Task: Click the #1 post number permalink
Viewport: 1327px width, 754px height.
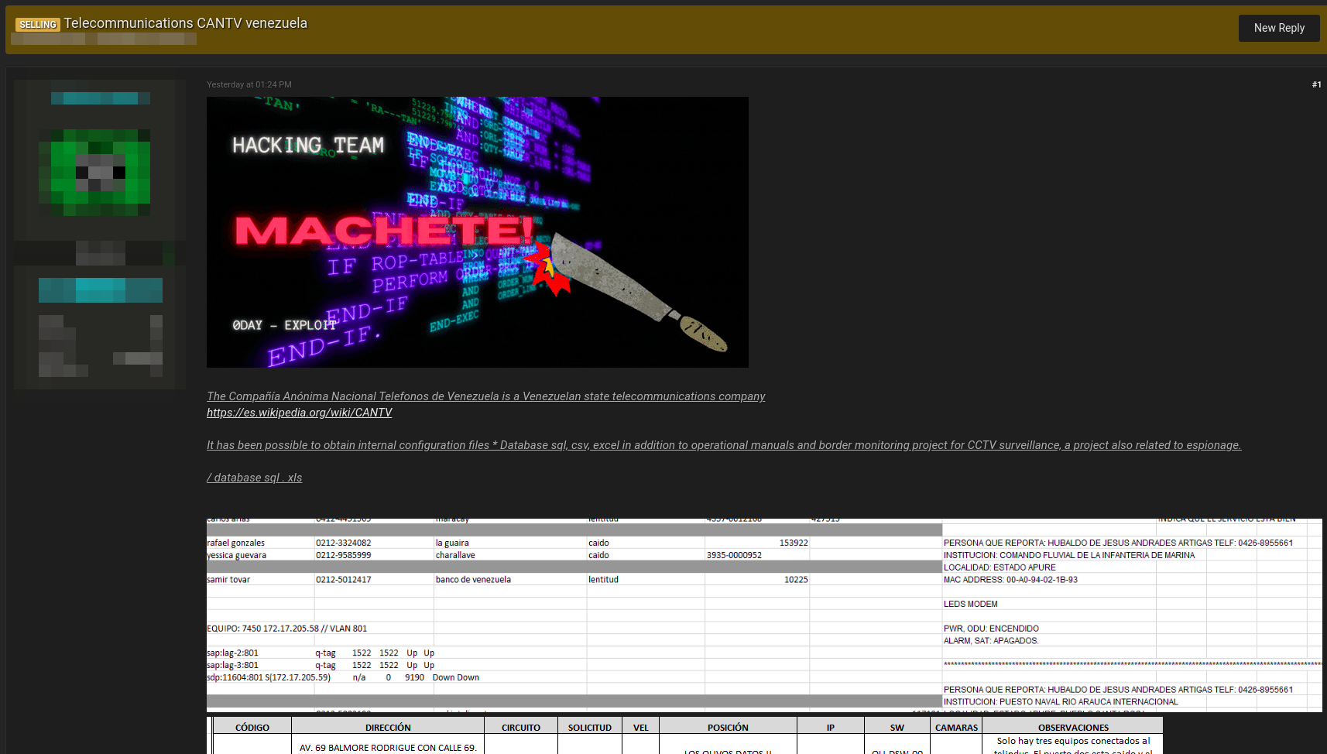Action: [x=1316, y=84]
